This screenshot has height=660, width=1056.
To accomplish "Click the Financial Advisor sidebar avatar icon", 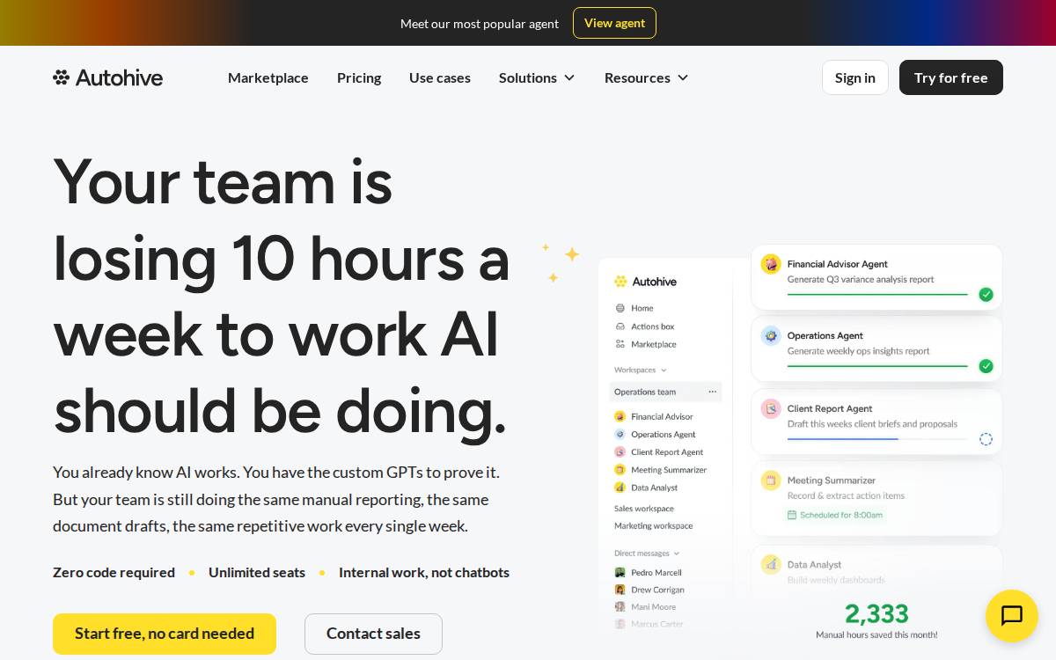I will 620,416.
